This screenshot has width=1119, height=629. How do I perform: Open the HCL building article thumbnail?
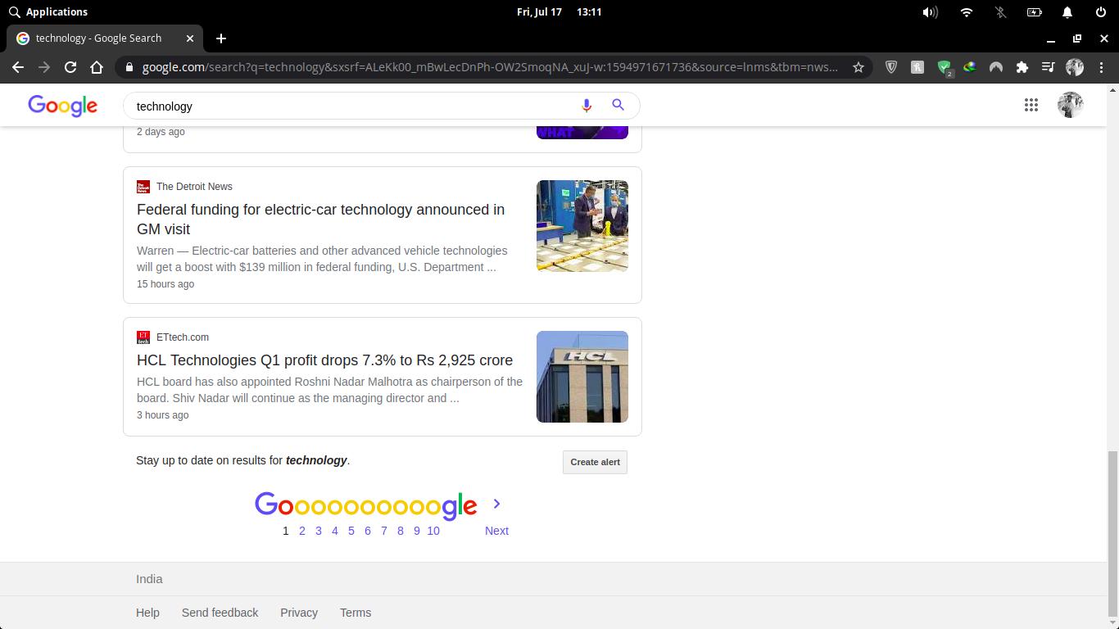pos(582,377)
